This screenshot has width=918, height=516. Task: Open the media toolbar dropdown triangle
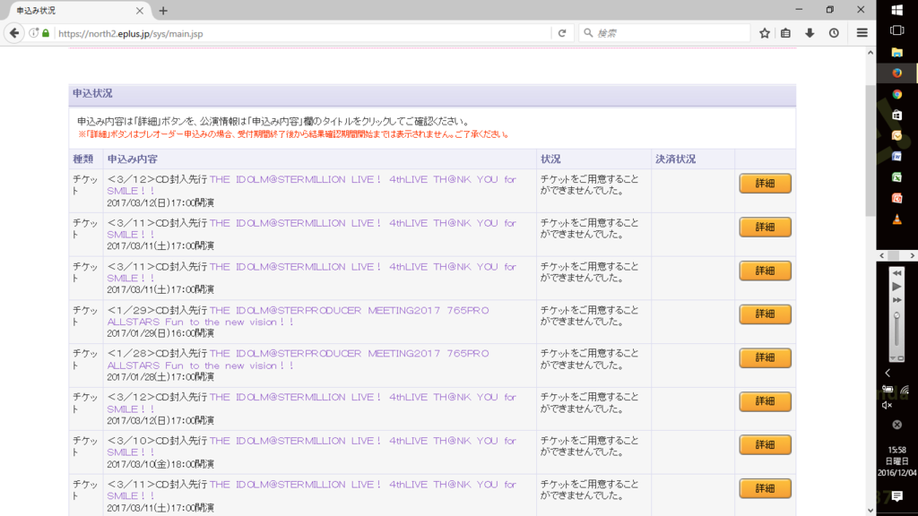pyautogui.click(x=893, y=358)
